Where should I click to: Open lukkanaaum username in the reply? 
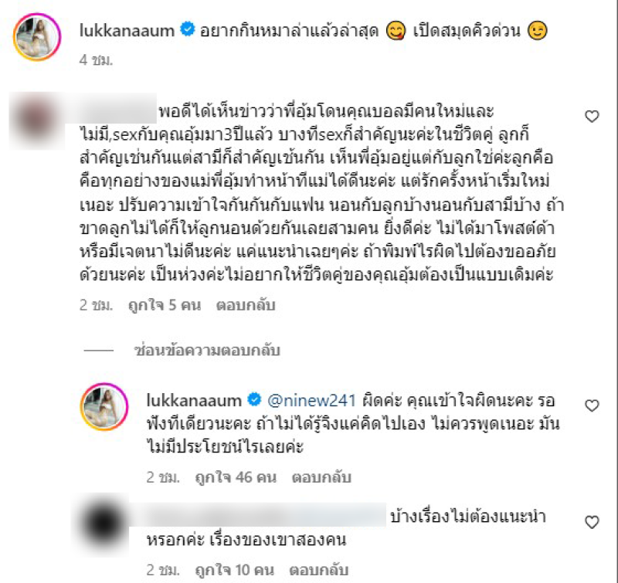[194, 400]
